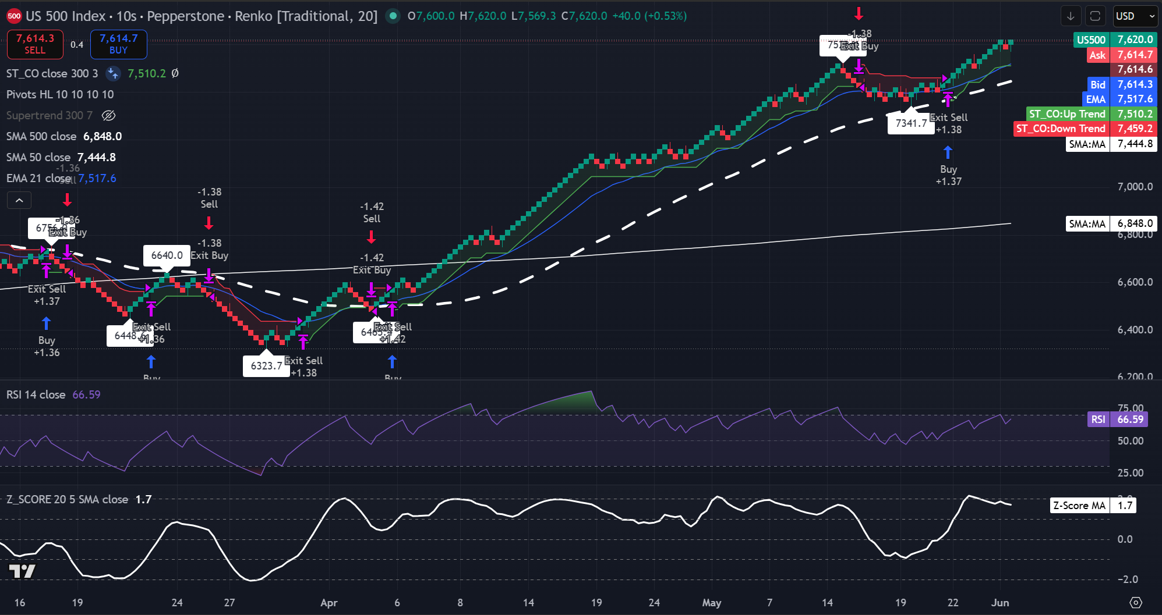The width and height of the screenshot is (1162, 615).
Task: Click the SELL 7,614.3 button
Action: click(35, 44)
